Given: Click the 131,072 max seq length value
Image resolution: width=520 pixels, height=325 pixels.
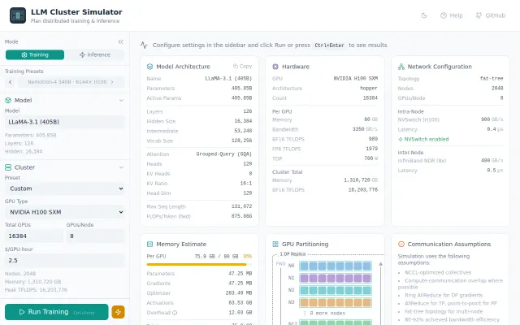Looking at the screenshot, I should 241,206.
